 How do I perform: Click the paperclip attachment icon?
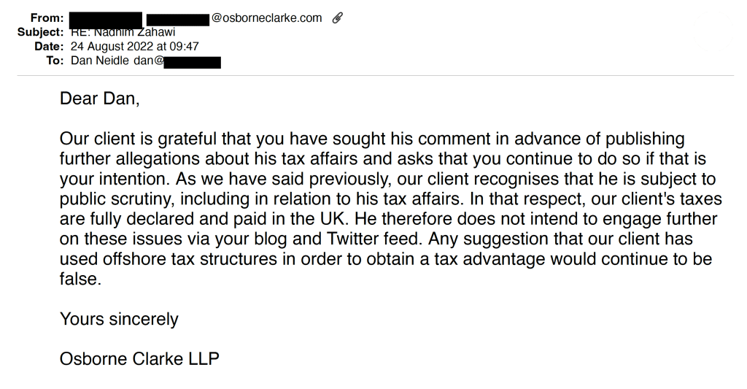pos(337,18)
